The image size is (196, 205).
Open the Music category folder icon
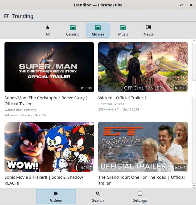coord(123,28)
